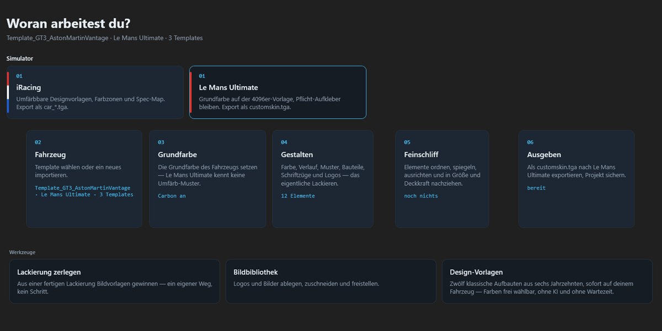Click the red-white-blue stripe on iRacing card
The image size is (662, 331).
[8, 92]
